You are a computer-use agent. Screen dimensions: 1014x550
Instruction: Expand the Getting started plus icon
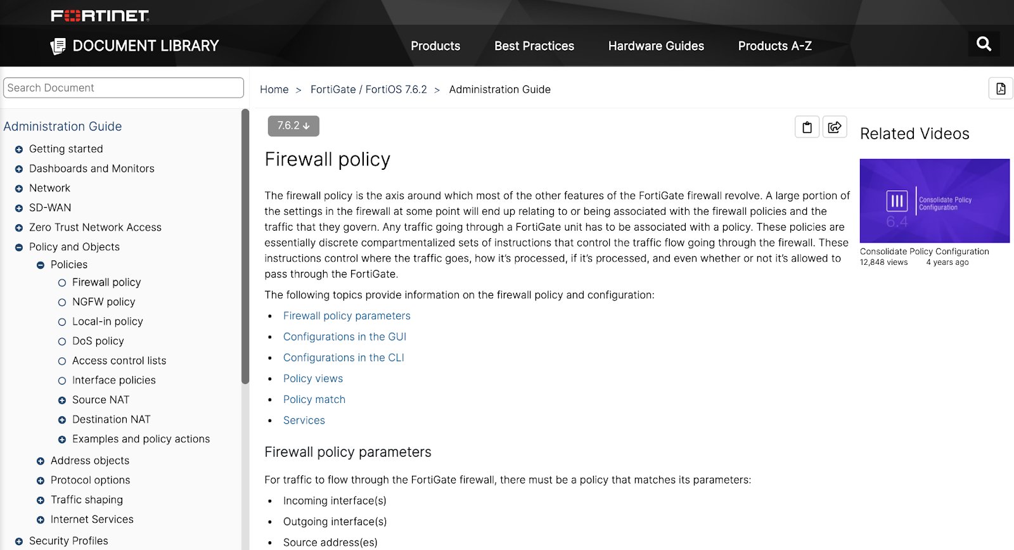19,150
